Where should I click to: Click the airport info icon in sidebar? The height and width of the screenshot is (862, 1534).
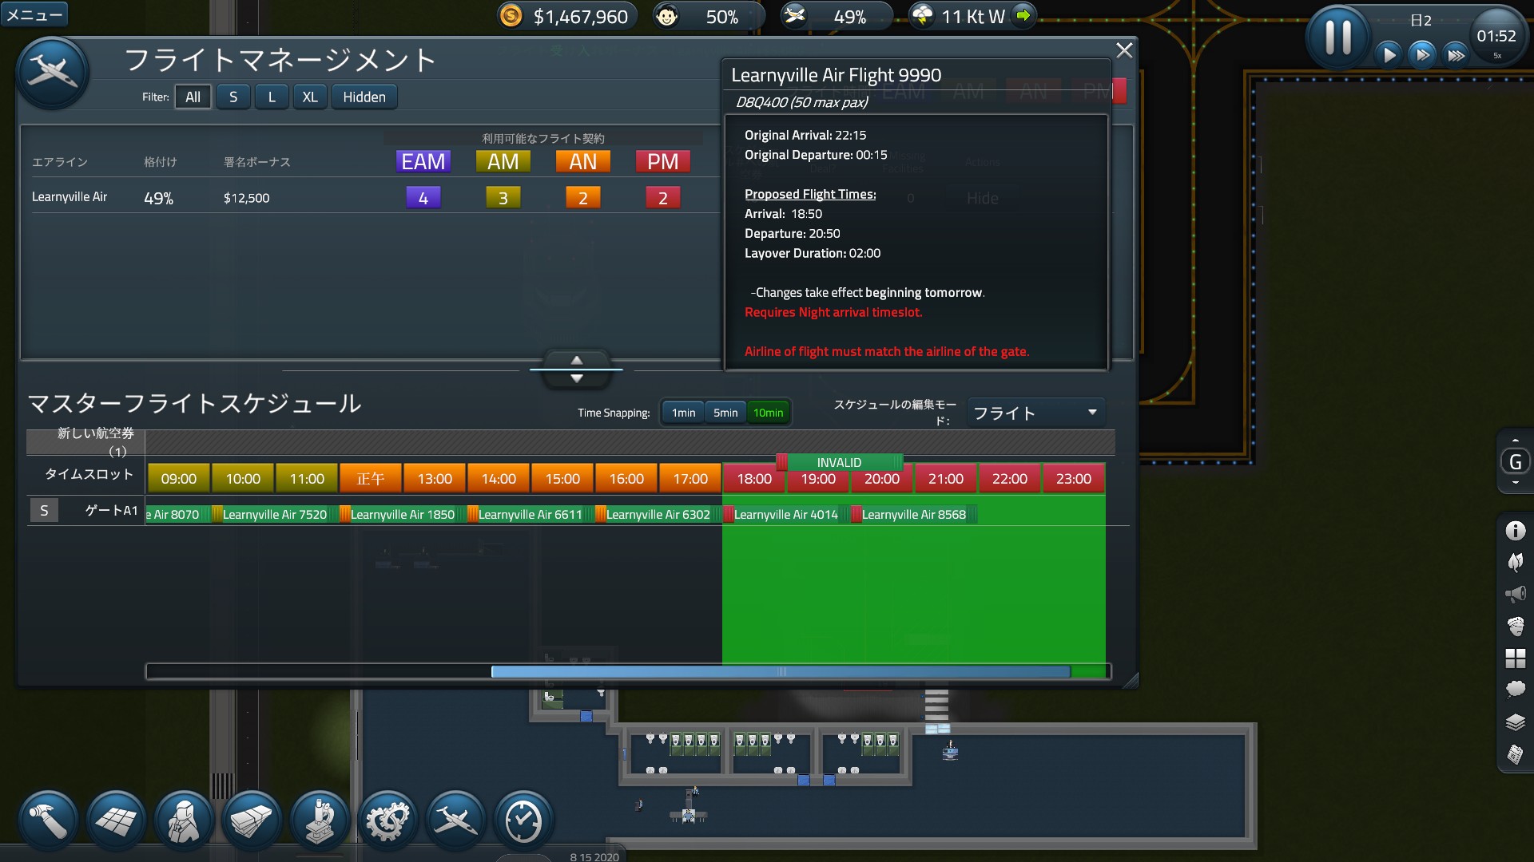(1515, 531)
